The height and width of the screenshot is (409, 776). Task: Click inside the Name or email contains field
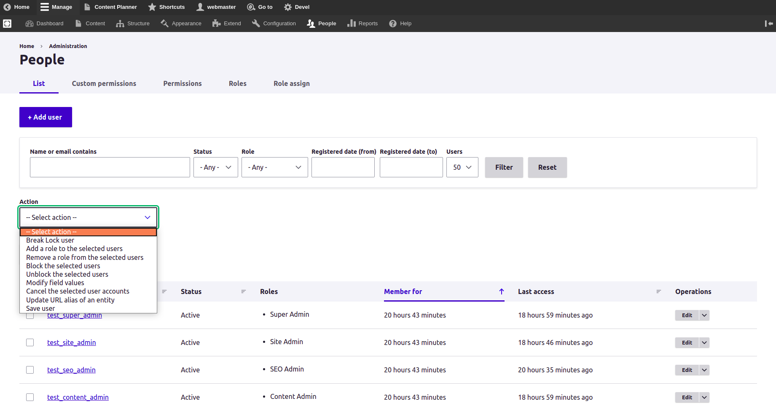click(x=110, y=167)
